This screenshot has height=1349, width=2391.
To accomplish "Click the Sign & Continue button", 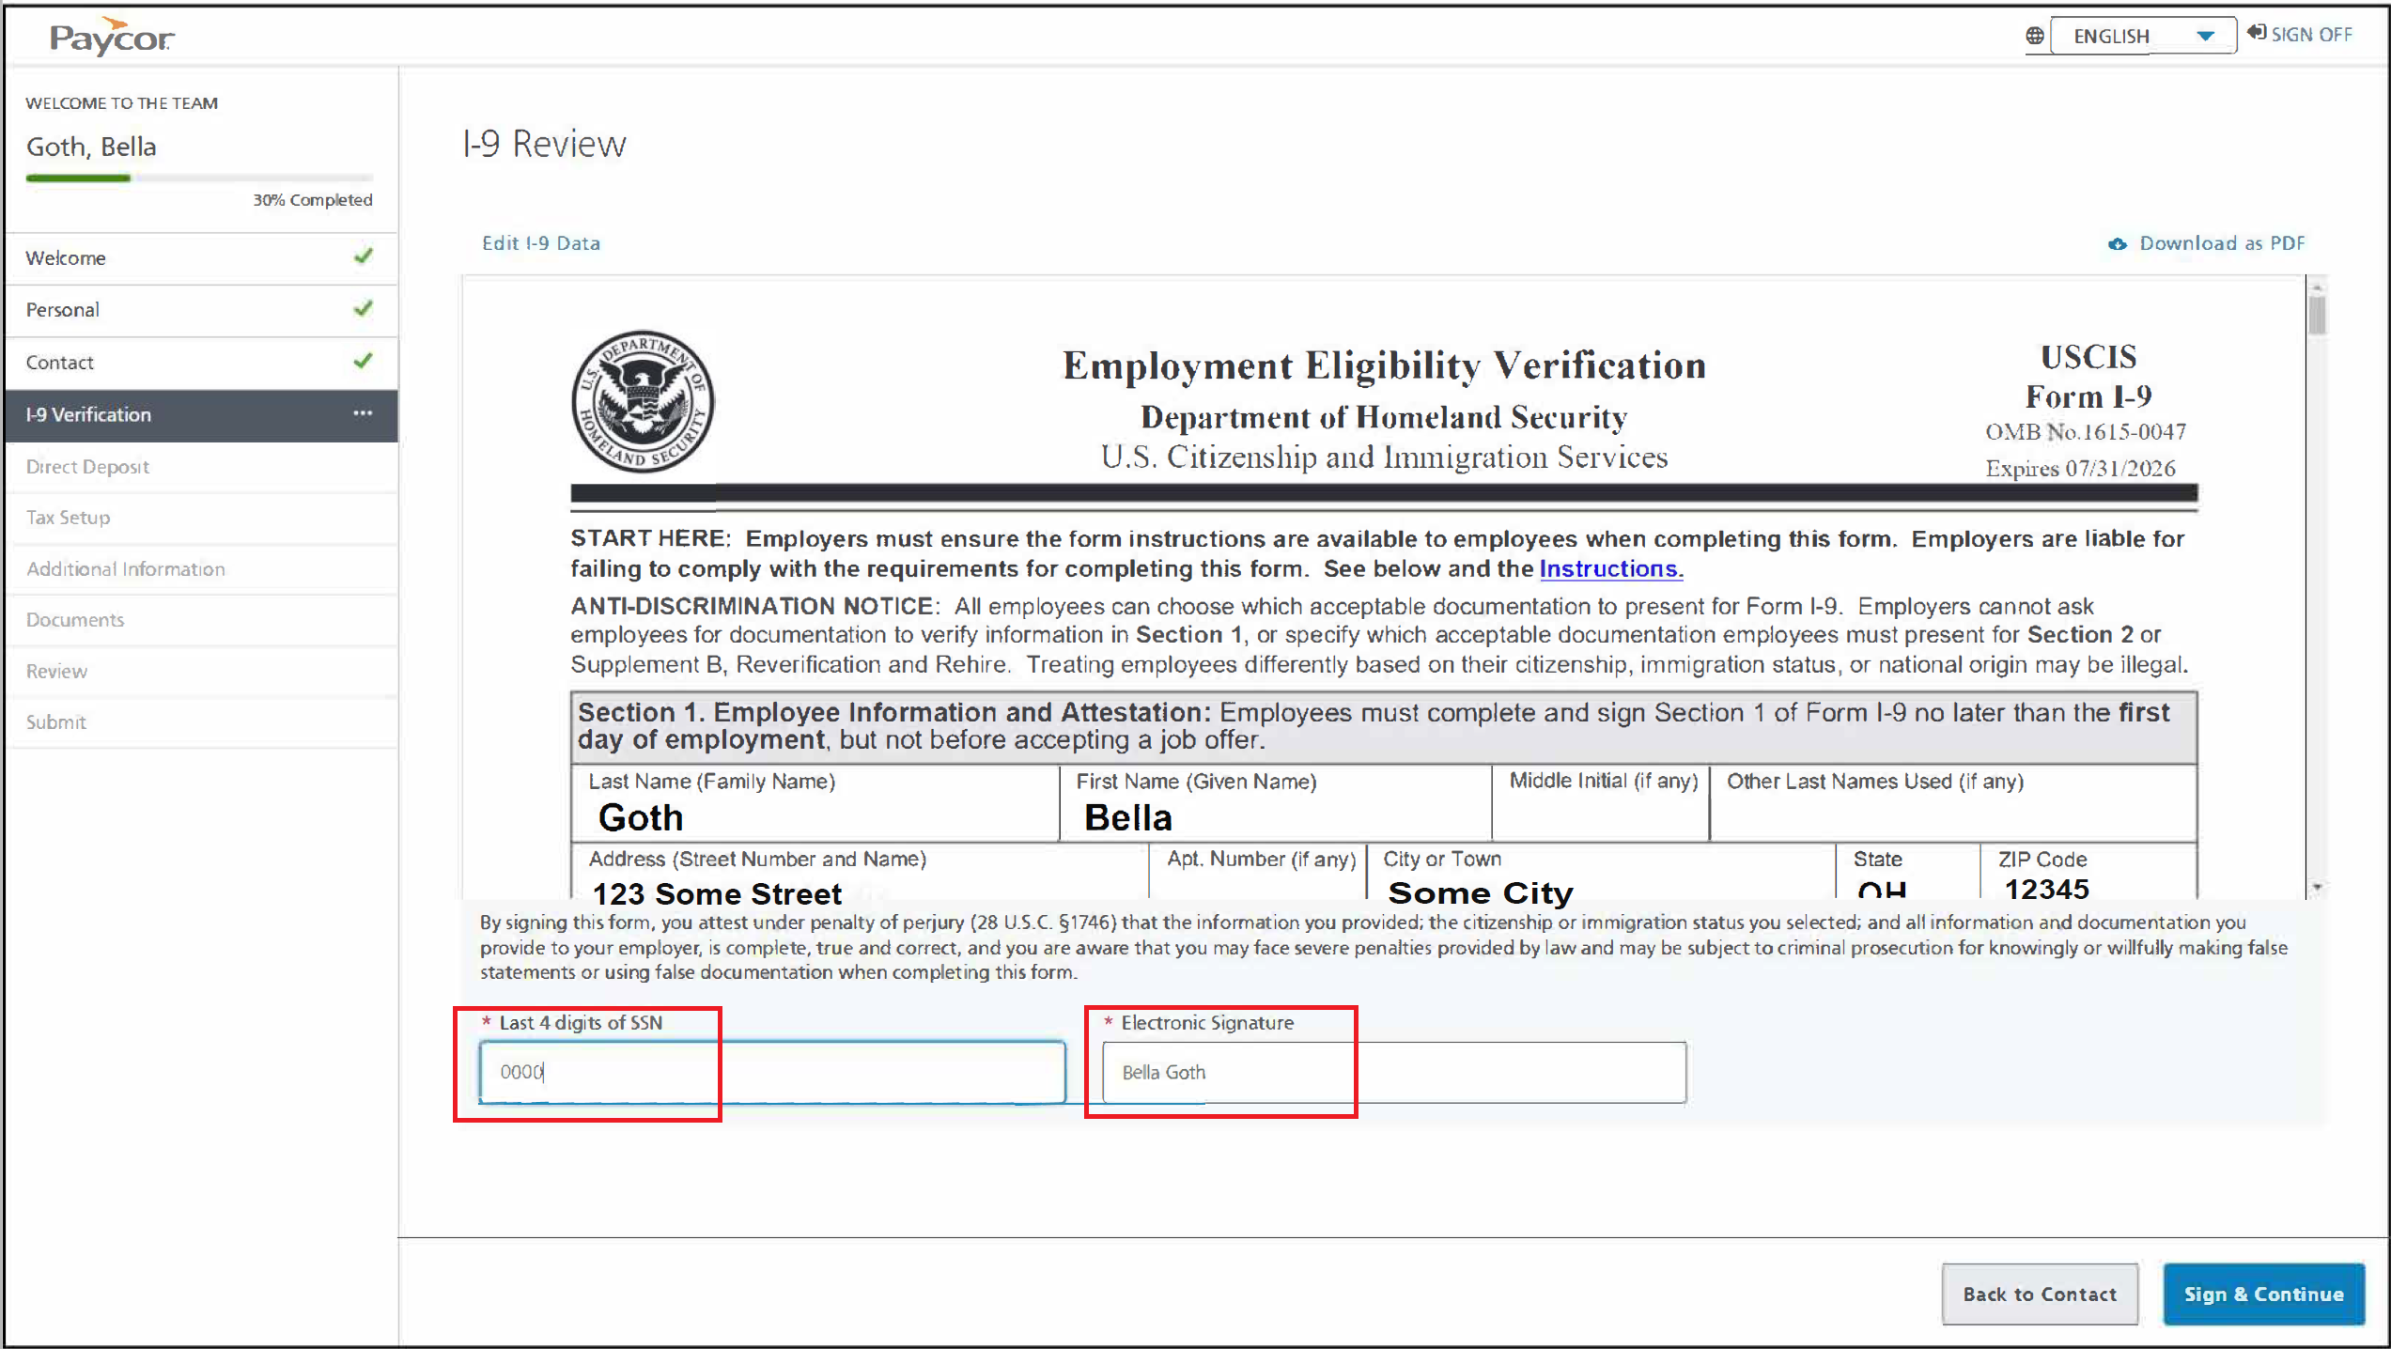I will pos(2262,1294).
